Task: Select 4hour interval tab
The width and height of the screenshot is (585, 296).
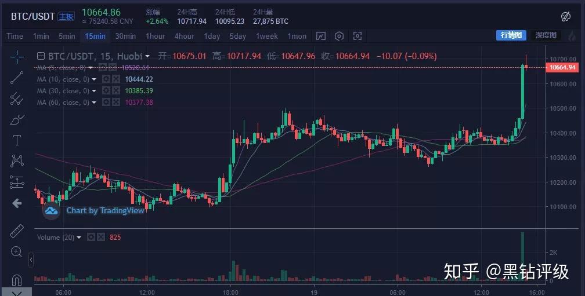Action: click(185, 36)
